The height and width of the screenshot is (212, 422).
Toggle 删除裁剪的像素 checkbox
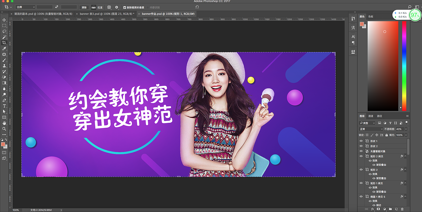pyautogui.click(x=124, y=7)
